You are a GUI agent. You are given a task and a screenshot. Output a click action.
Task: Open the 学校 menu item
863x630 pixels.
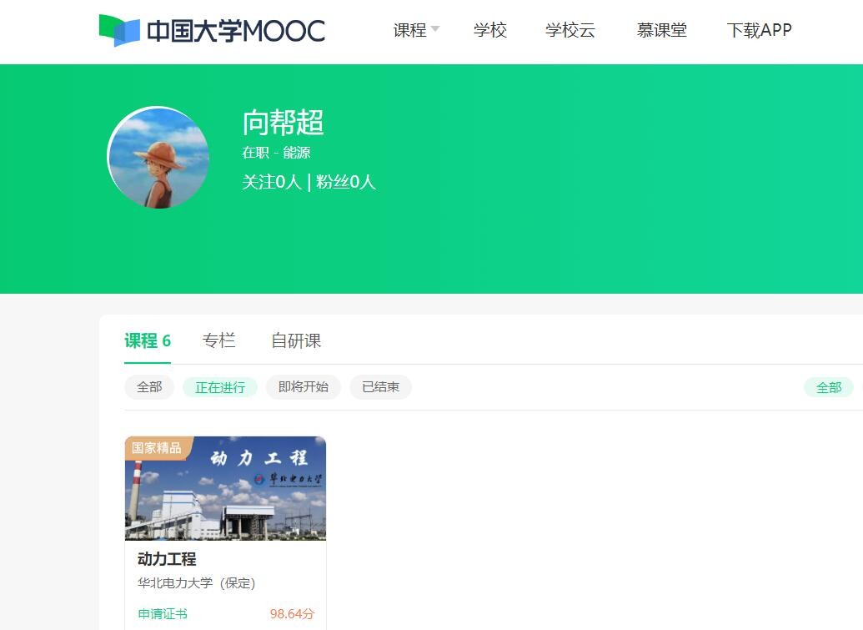pos(489,30)
